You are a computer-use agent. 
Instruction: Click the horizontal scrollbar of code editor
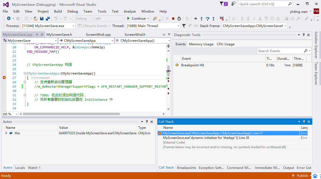coord(71,114)
